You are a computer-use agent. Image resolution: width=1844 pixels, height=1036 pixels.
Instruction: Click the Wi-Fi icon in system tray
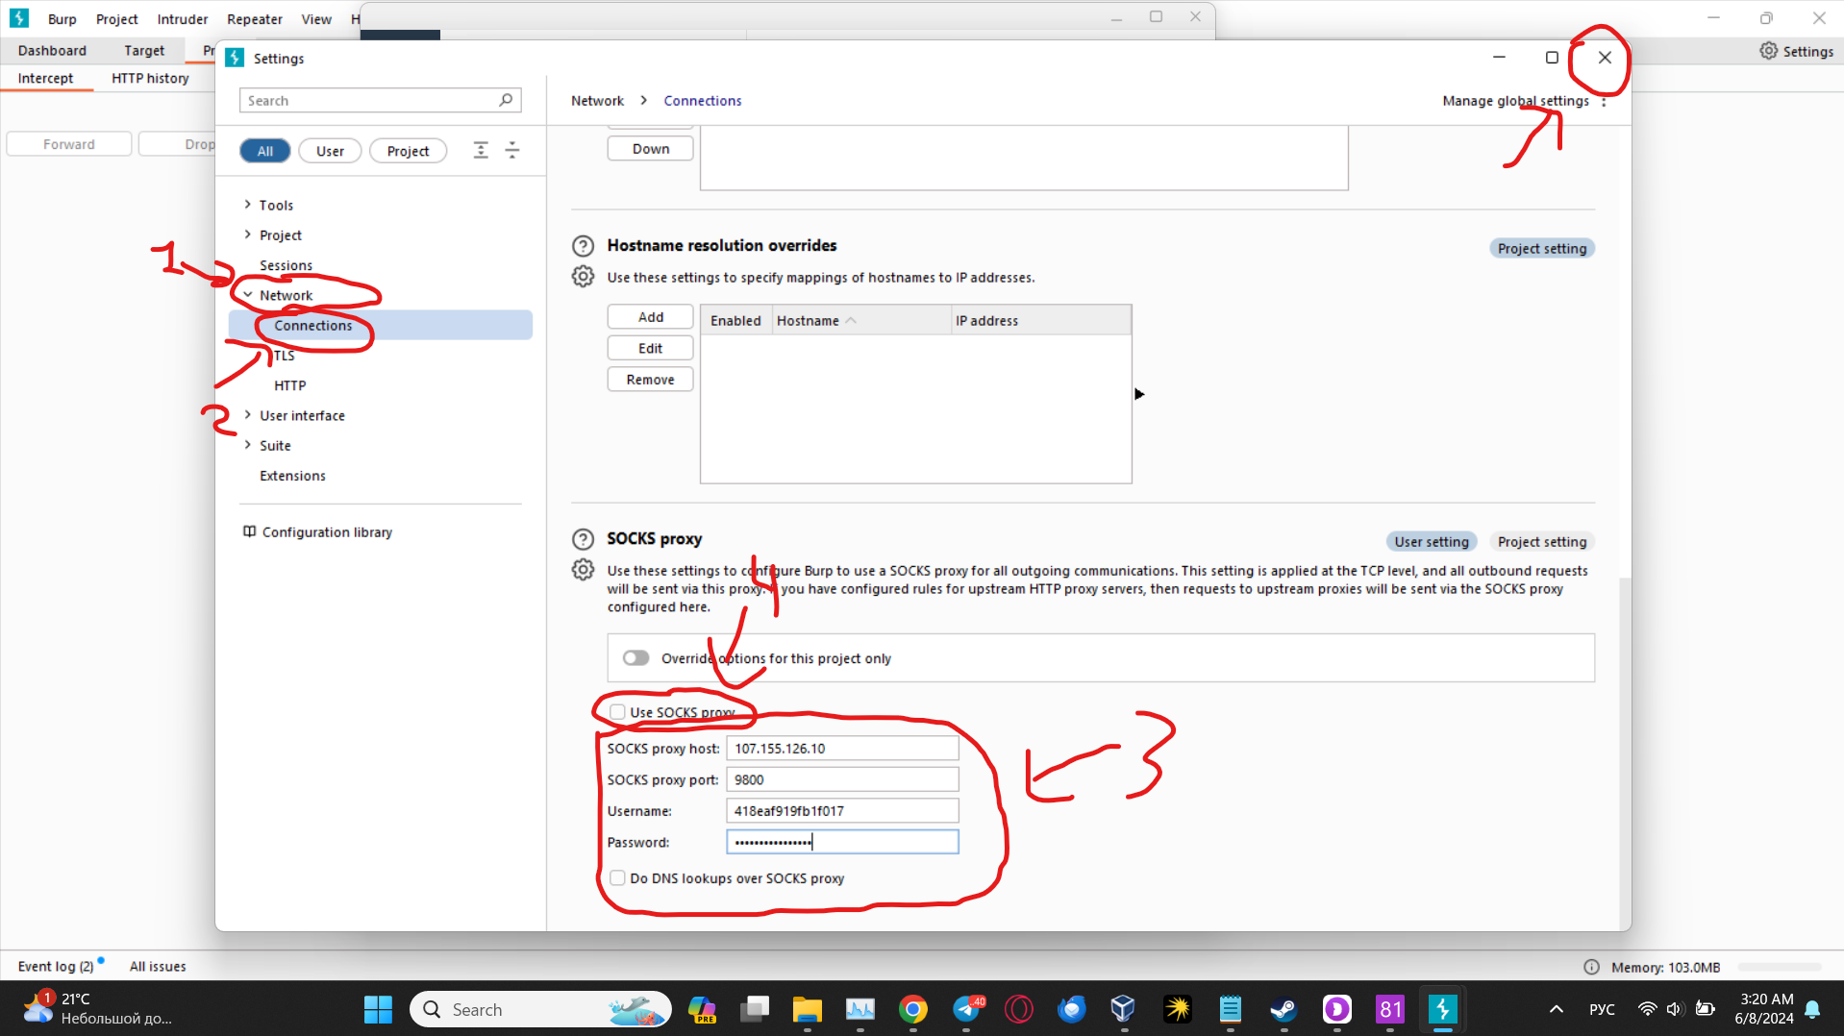click(1647, 1009)
